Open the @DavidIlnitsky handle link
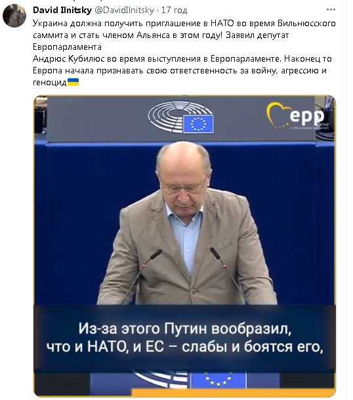 124,10
